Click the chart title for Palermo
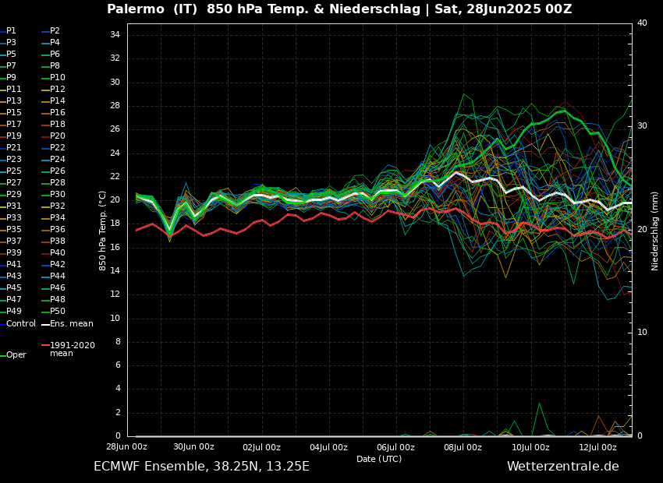 (x=339, y=9)
